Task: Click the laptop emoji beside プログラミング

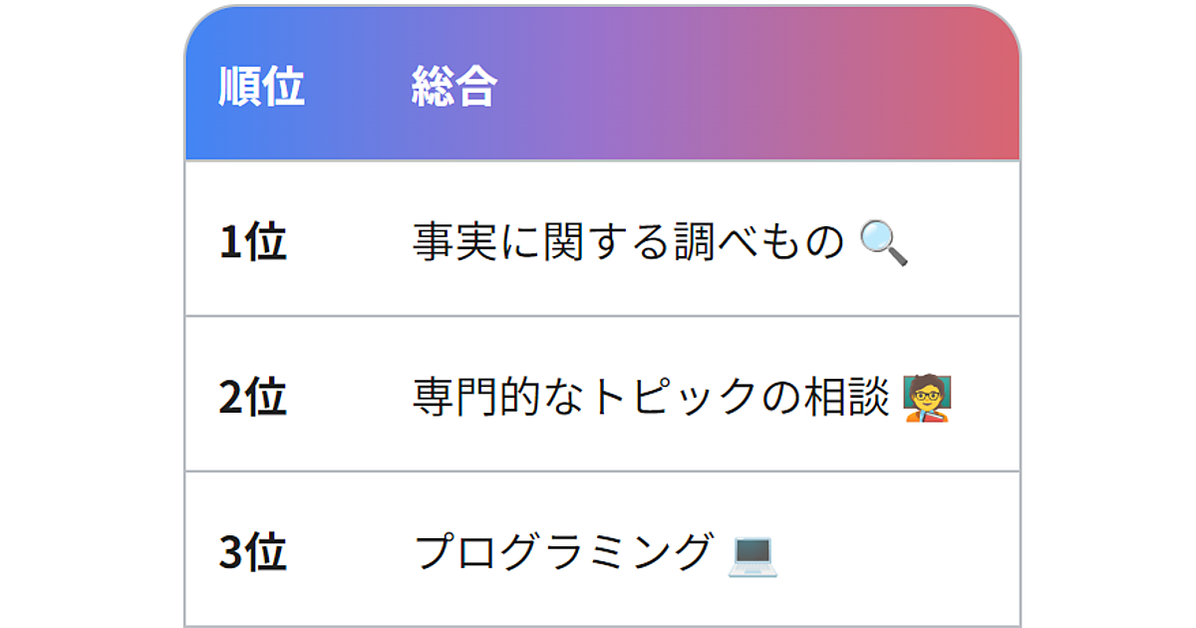Action: click(751, 553)
